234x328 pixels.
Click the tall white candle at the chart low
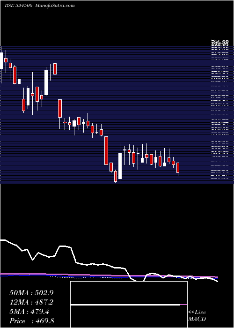click(x=120, y=165)
